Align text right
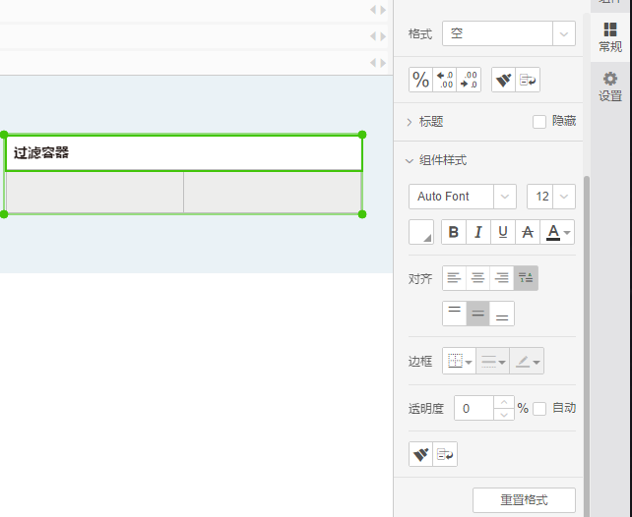This screenshot has height=517, width=632. pyautogui.click(x=502, y=278)
